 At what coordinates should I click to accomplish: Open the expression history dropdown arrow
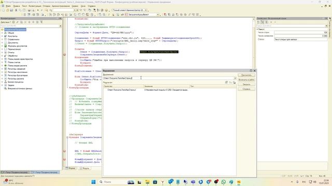pyautogui.click(x=235, y=78)
